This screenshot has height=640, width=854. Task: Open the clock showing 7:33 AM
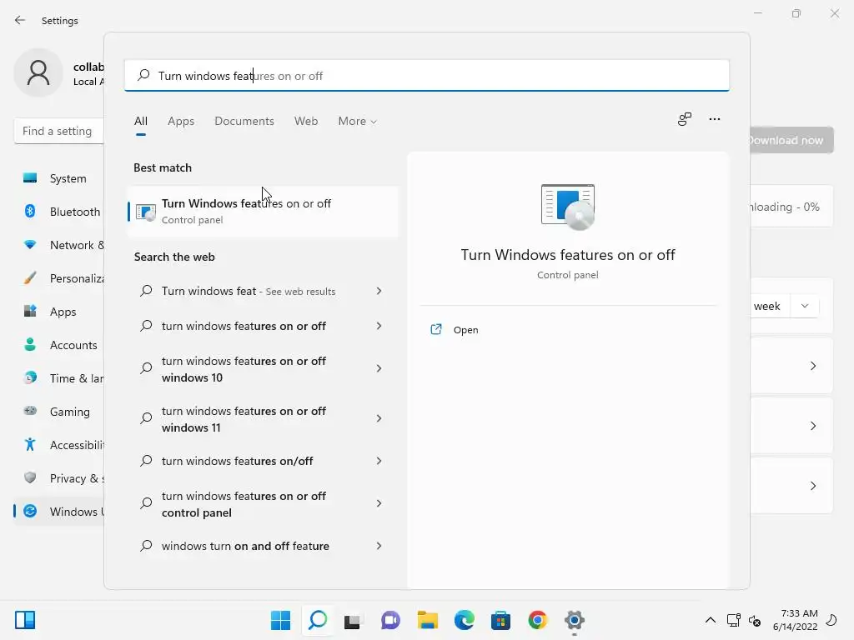(795, 620)
